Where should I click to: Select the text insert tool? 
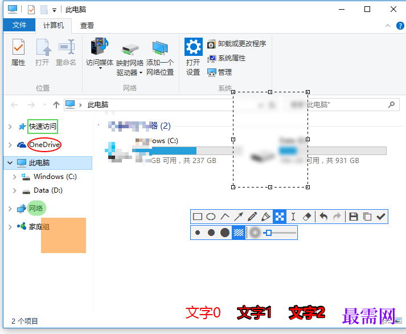(293, 217)
